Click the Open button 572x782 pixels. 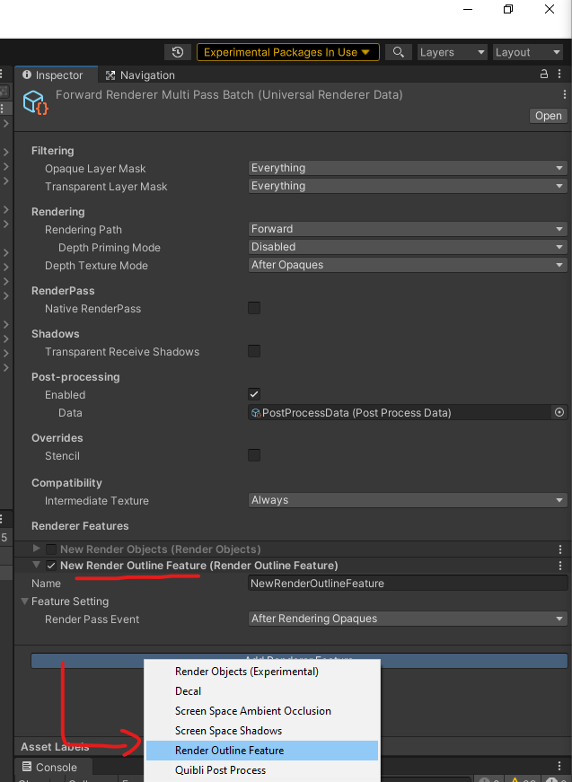[x=548, y=116]
